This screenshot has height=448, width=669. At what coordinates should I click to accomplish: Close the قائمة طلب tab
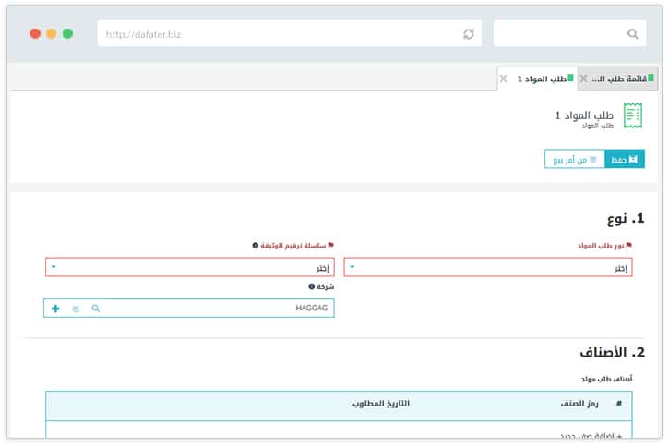(583, 79)
